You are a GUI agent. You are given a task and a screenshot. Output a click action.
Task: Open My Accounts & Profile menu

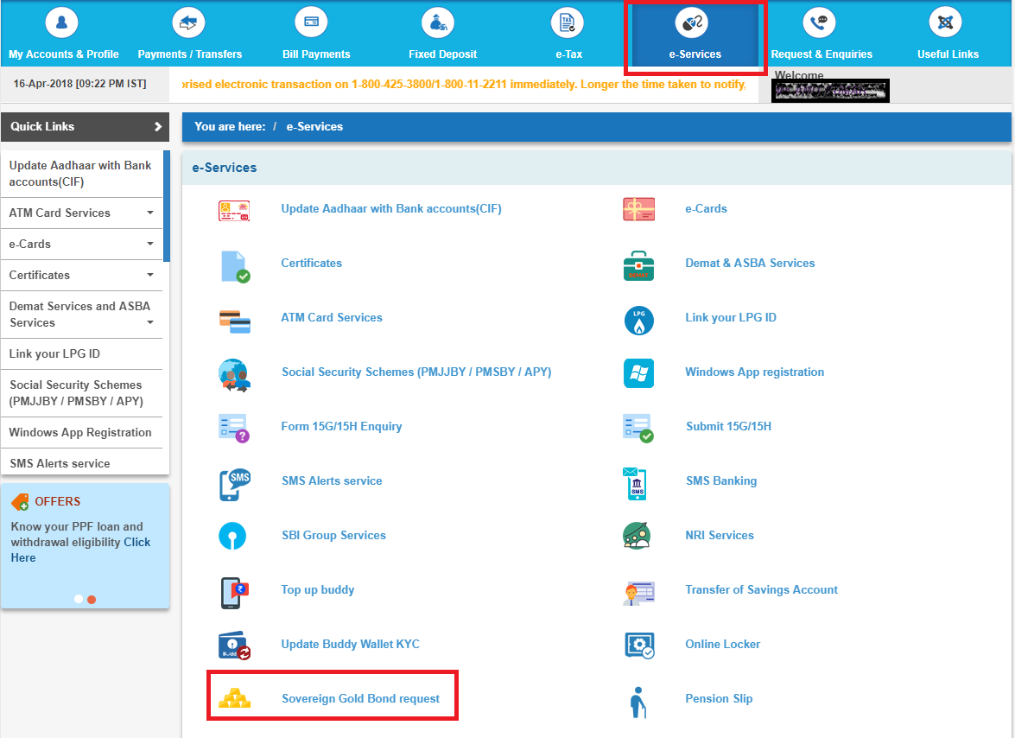63,54
